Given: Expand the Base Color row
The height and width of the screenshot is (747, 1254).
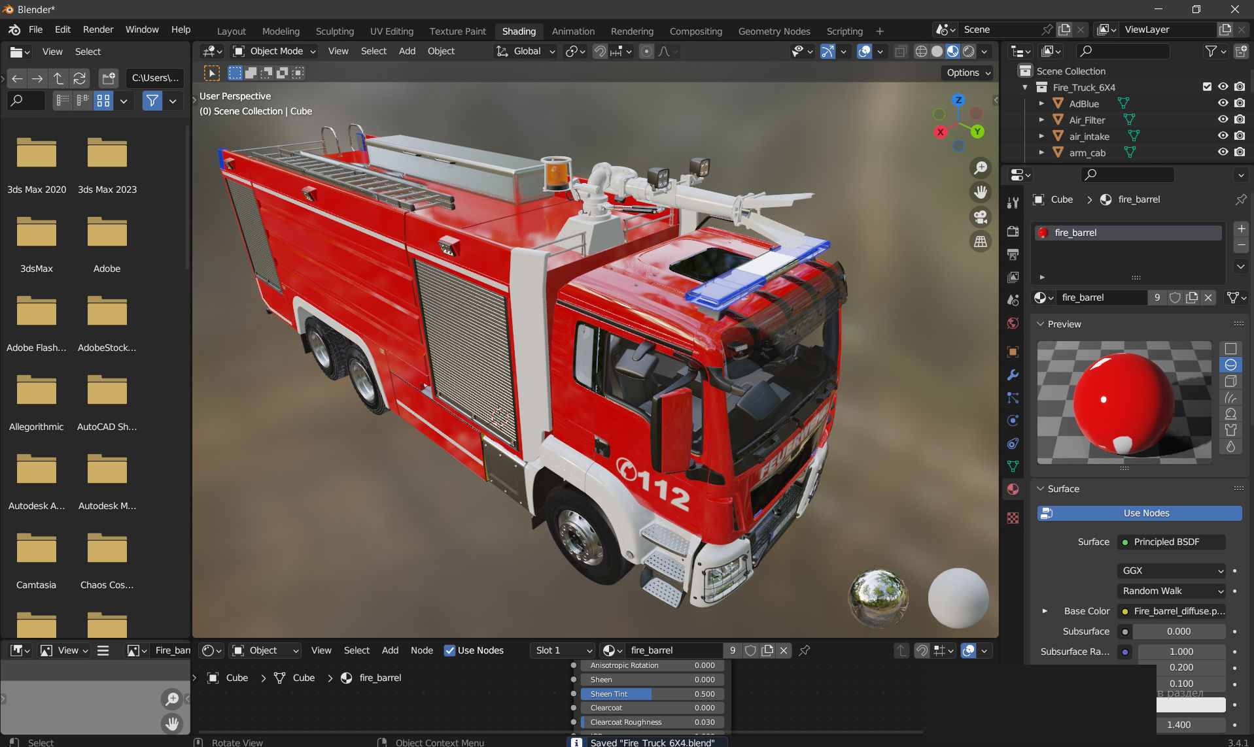Looking at the screenshot, I should [x=1045, y=611].
